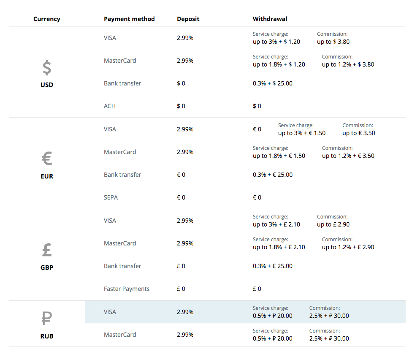Click the GBP label text
The height and width of the screenshot is (357, 420).
click(47, 267)
